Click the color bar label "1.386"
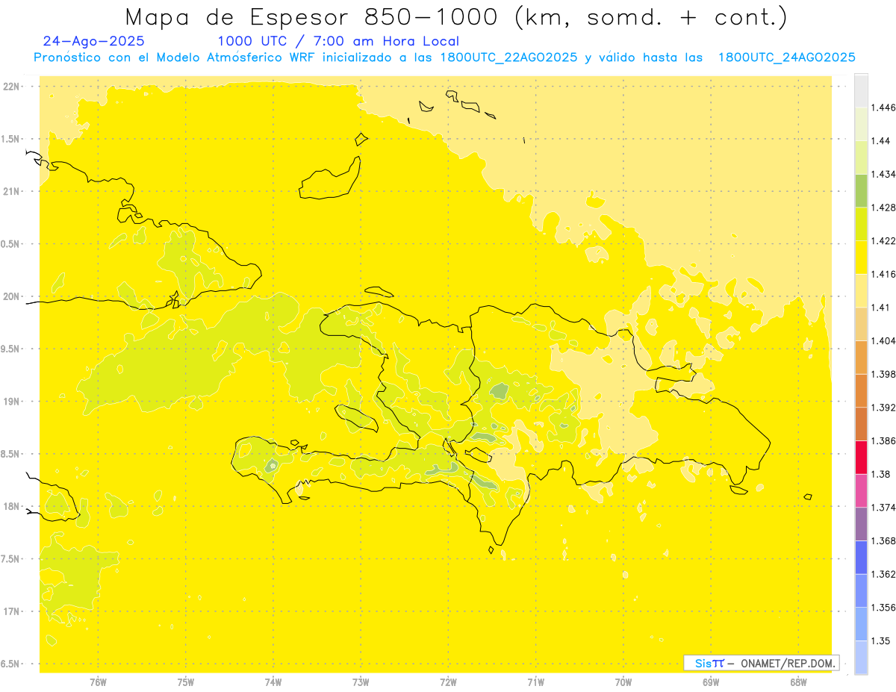The image size is (896, 692). tap(884, 441)
